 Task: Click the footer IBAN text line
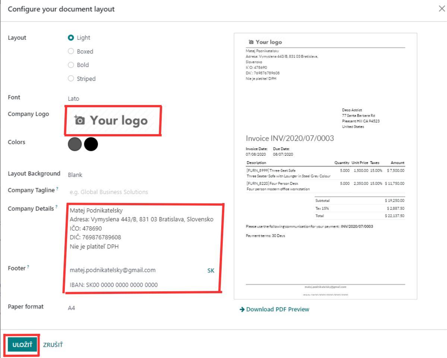[114, 285]
